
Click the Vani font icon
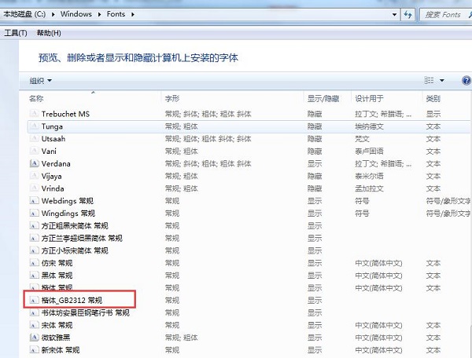(34, 151)
